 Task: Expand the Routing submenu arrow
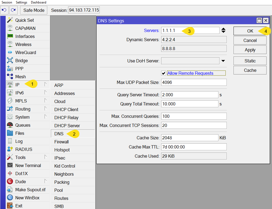(46, 109)
